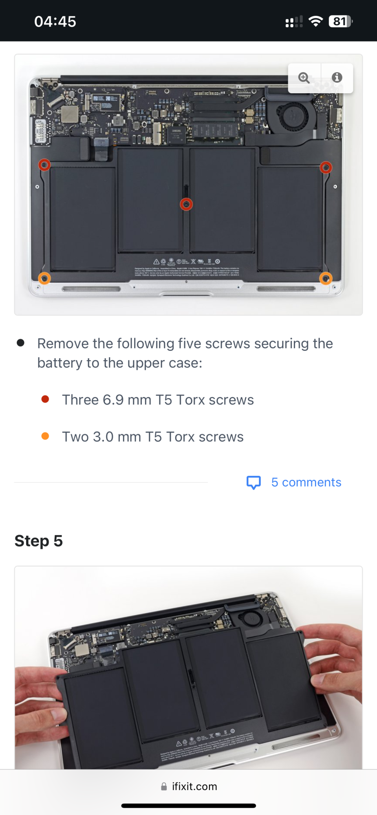The height and width of the screenshot is (815, 377).
Task: Tap the top-left red screw marker
Action: point(44,165)
